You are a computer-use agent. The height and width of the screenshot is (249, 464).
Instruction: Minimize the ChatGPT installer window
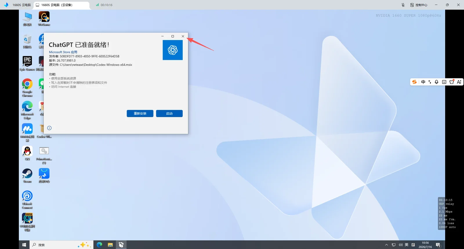click(x=162, y=36)
